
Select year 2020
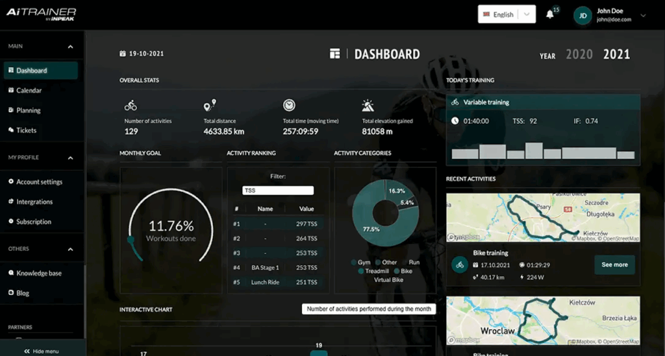(x=579, y=54)
